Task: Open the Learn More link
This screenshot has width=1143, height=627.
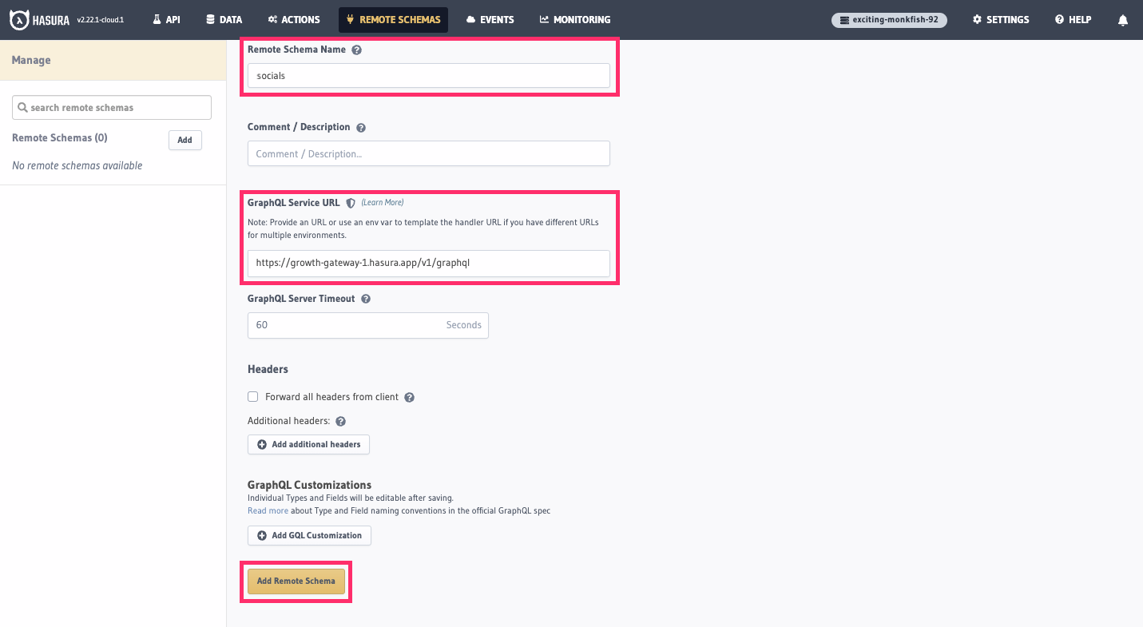Action: point(382,202)
